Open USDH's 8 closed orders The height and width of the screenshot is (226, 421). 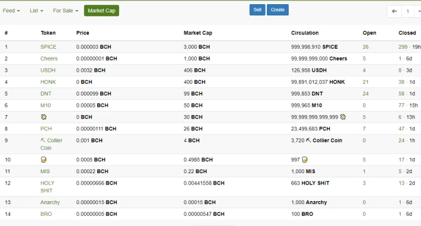[x=400, y=71]
